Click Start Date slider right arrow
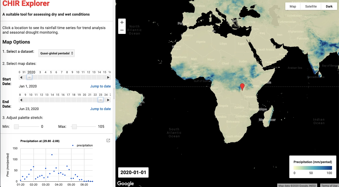The image size is (339, 187). point(108,77)
